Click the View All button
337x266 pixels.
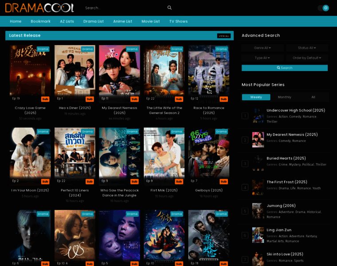coord(224,36)
